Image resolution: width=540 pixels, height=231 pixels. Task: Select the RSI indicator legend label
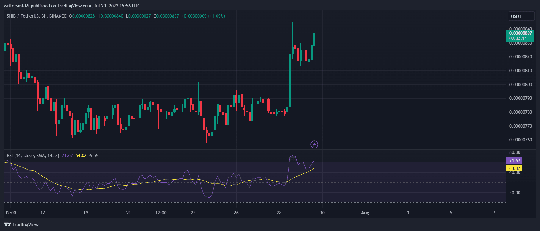(33, 156)
